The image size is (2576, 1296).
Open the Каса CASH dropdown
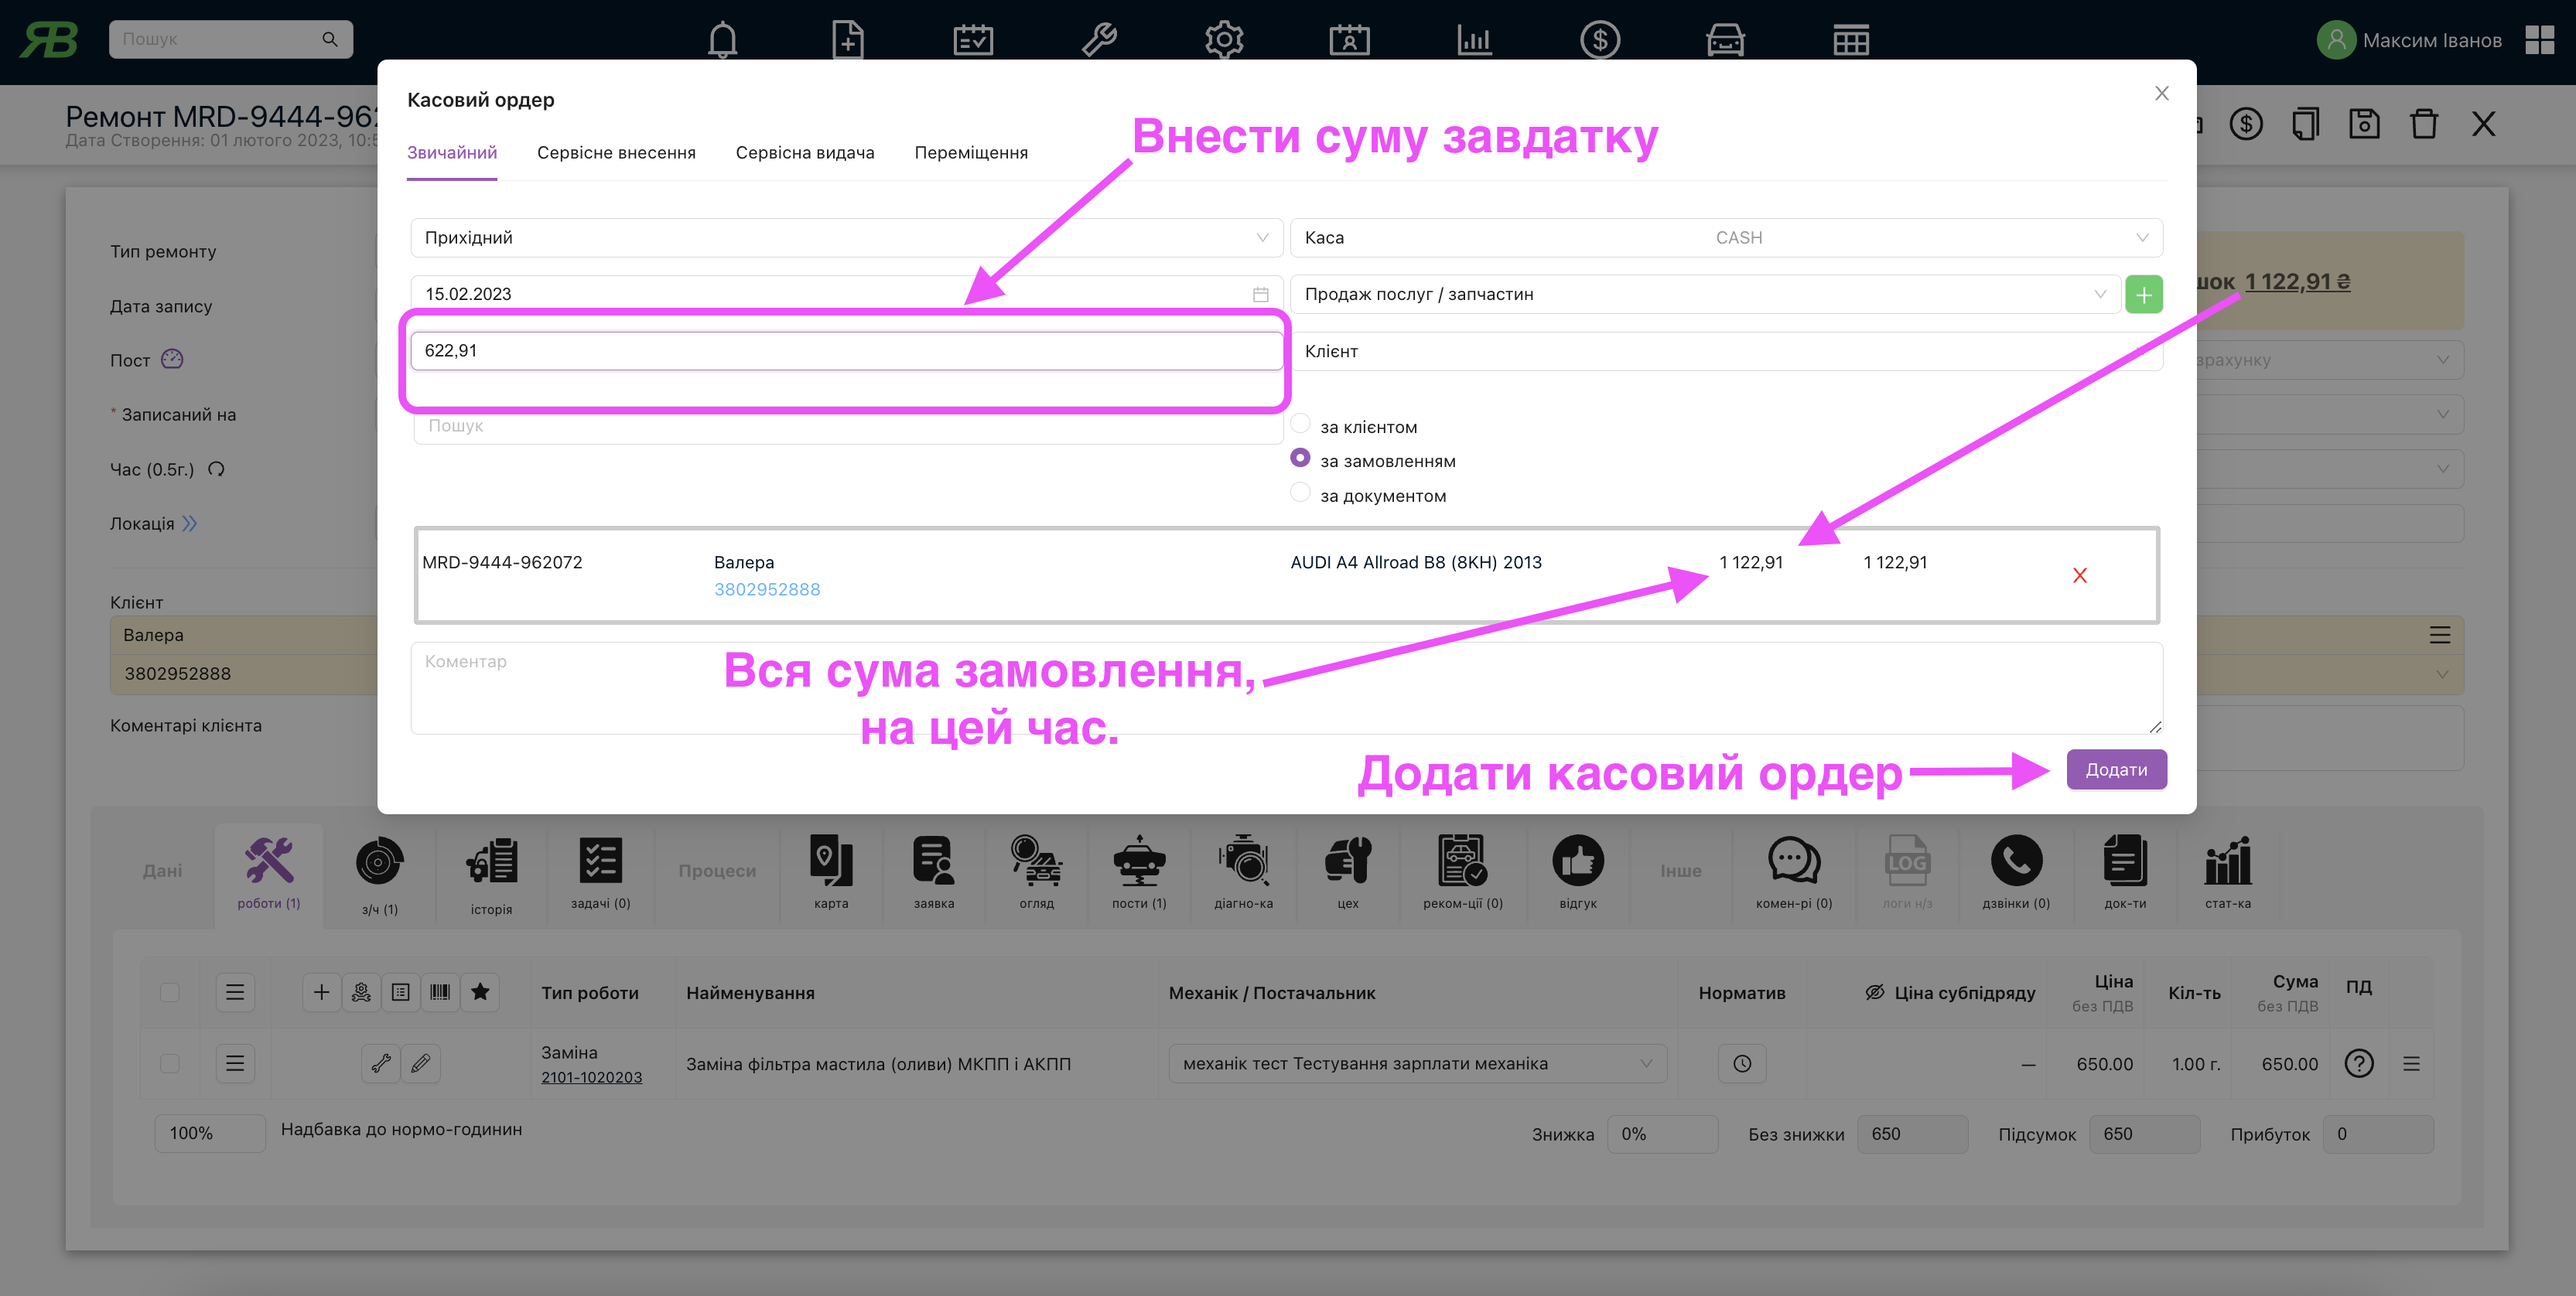1725,238
